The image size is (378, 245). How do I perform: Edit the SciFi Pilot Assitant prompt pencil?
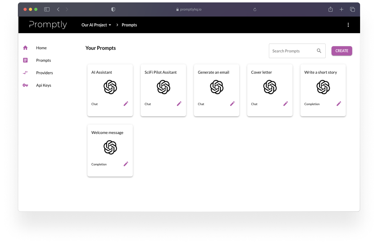tap(179, 104)
